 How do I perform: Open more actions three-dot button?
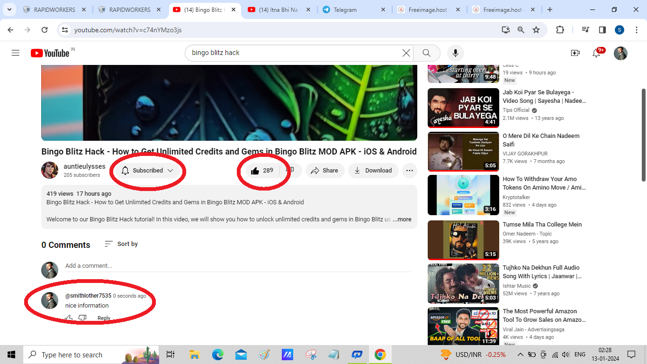coord(409,171)
